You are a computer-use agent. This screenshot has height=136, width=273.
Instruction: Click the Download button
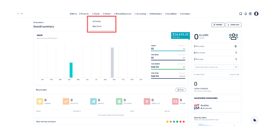pyautogui.click(x=233, y=25)
